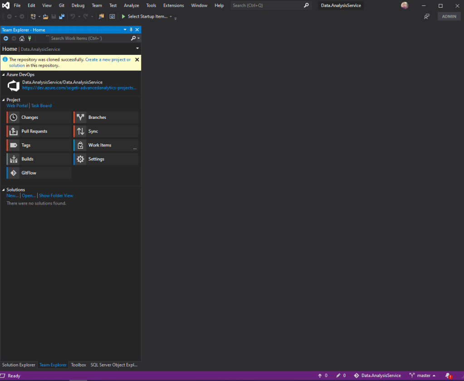464x381 pixels.
Task: Click the Web Portal link
Action: click(17, 106)
